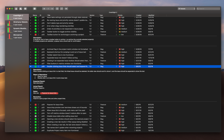The image size is (224, 140).
Task: Open the Popover for issue links link
Action: (x=49, y=93)
